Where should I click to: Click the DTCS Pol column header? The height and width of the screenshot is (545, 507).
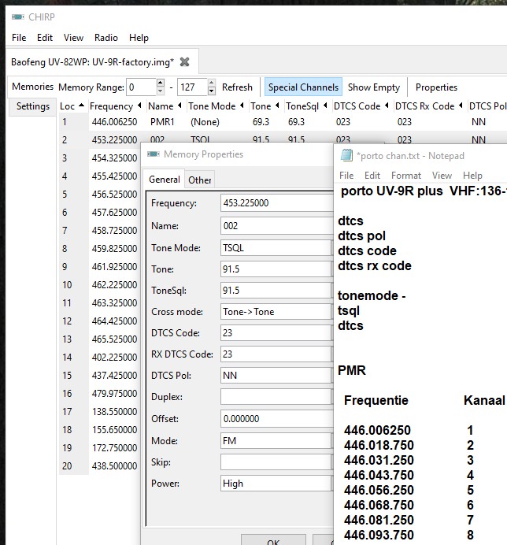point(487,106)
